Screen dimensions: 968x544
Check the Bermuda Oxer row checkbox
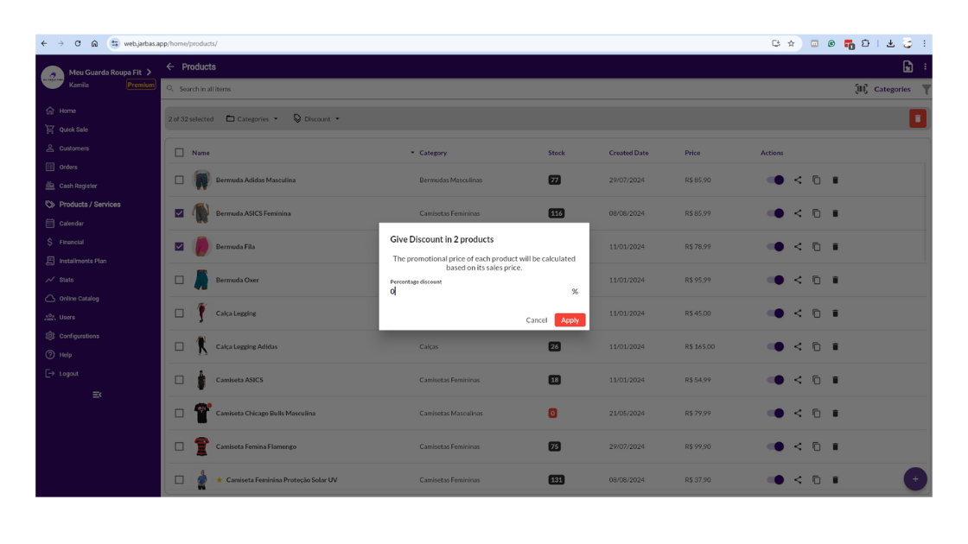(180, 280)
